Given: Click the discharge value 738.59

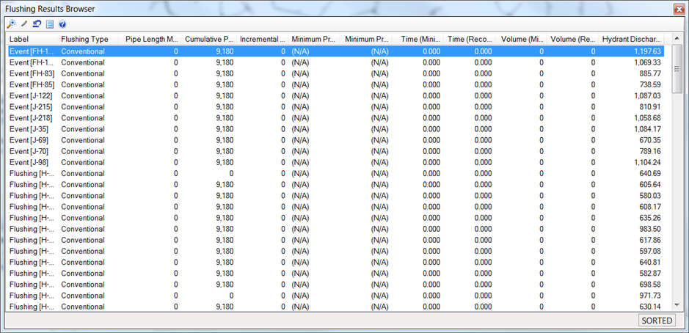Looking at the screenshot, I should 650,84.
